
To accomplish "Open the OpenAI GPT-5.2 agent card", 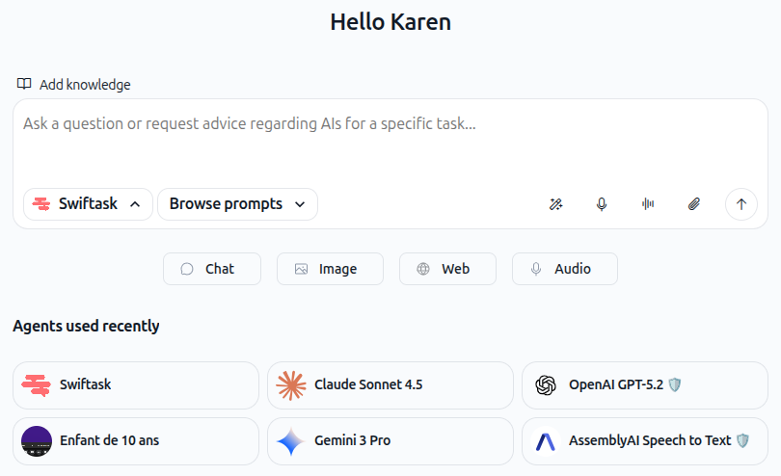I will pyautogui.click(x=644, y=385).
